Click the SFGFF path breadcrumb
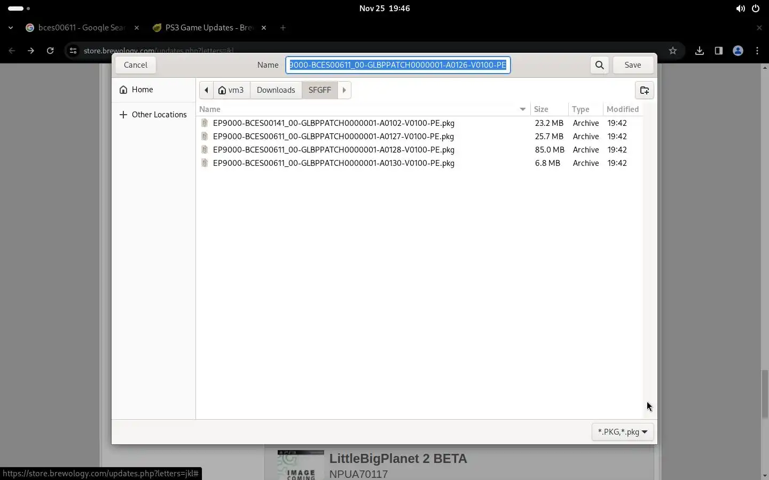This screenshot has width=769, height=480. (320, 90)
